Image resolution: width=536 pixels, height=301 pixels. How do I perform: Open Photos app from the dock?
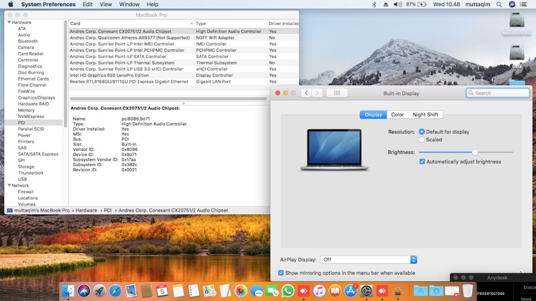(x=241, y=290)
